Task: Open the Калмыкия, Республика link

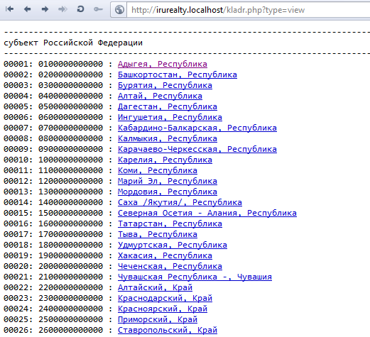Action: (x=168, y=138)
